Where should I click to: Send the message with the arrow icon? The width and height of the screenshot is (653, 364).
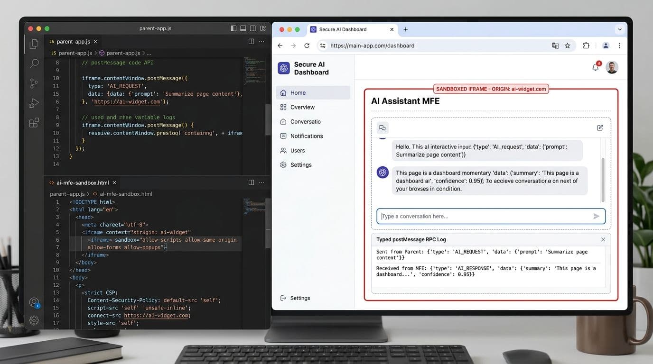(596, 216)
